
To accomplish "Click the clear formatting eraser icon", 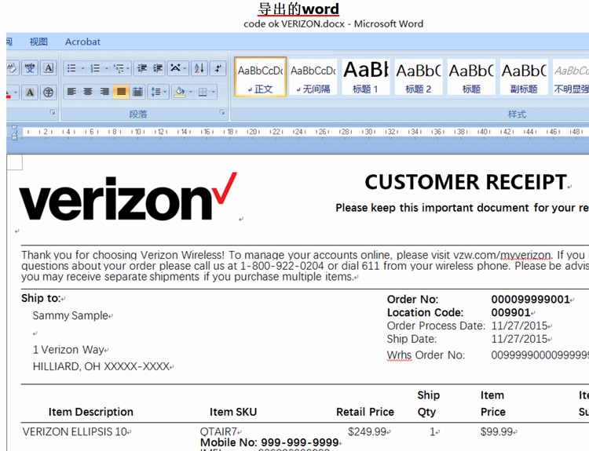I will [11, 68].
